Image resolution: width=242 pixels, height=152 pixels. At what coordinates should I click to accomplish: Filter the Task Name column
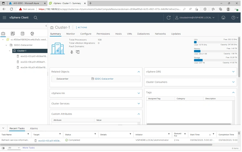pyautogui.click(x=28, y=134)
